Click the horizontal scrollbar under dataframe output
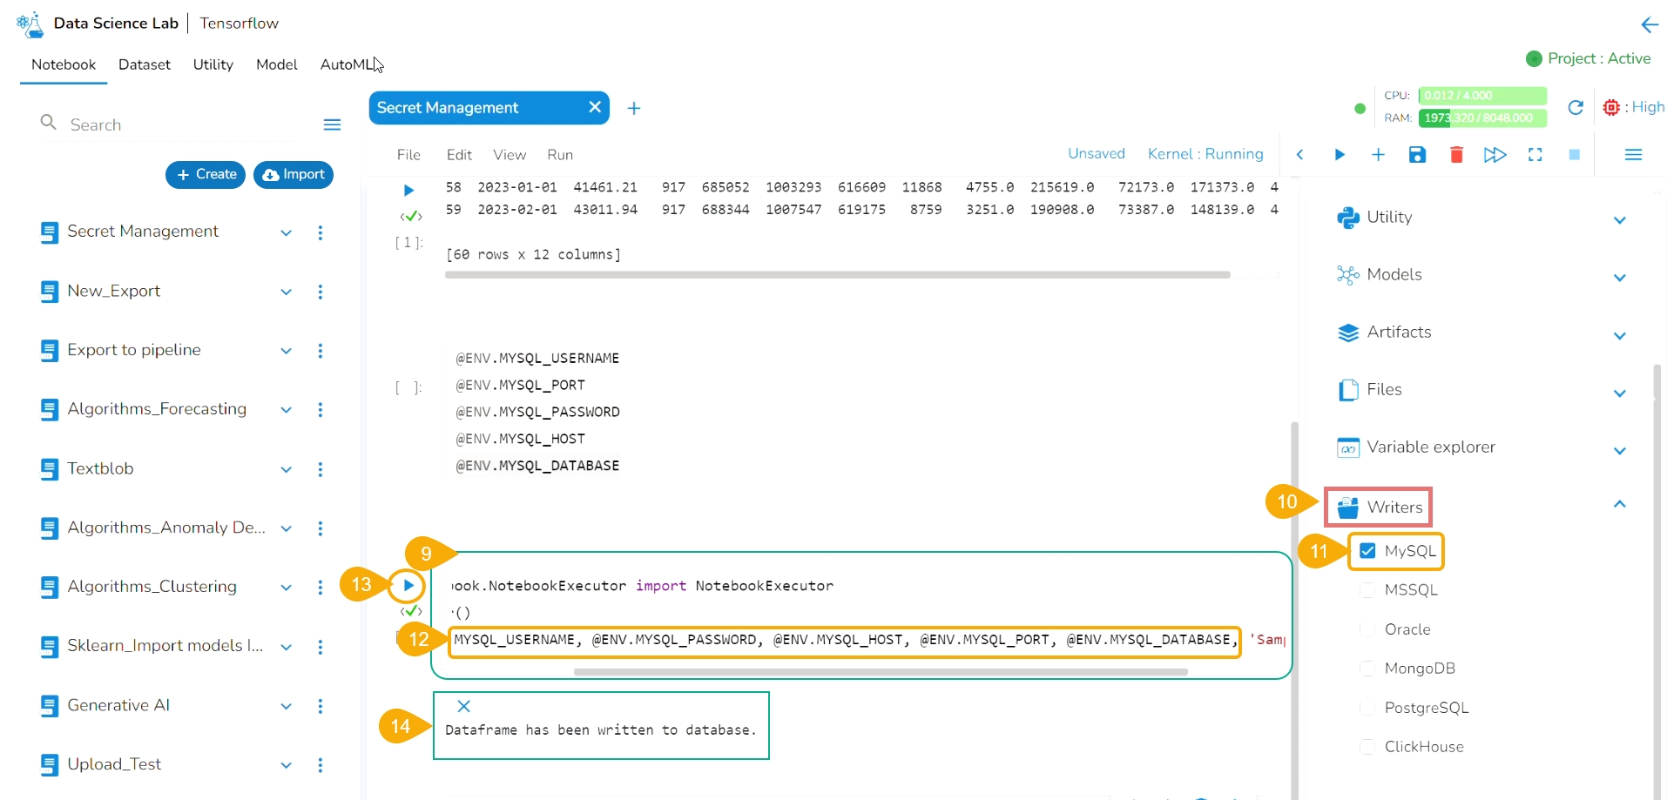The width and height of the screenshot is (1667, 800). click(x=837, y=275)
